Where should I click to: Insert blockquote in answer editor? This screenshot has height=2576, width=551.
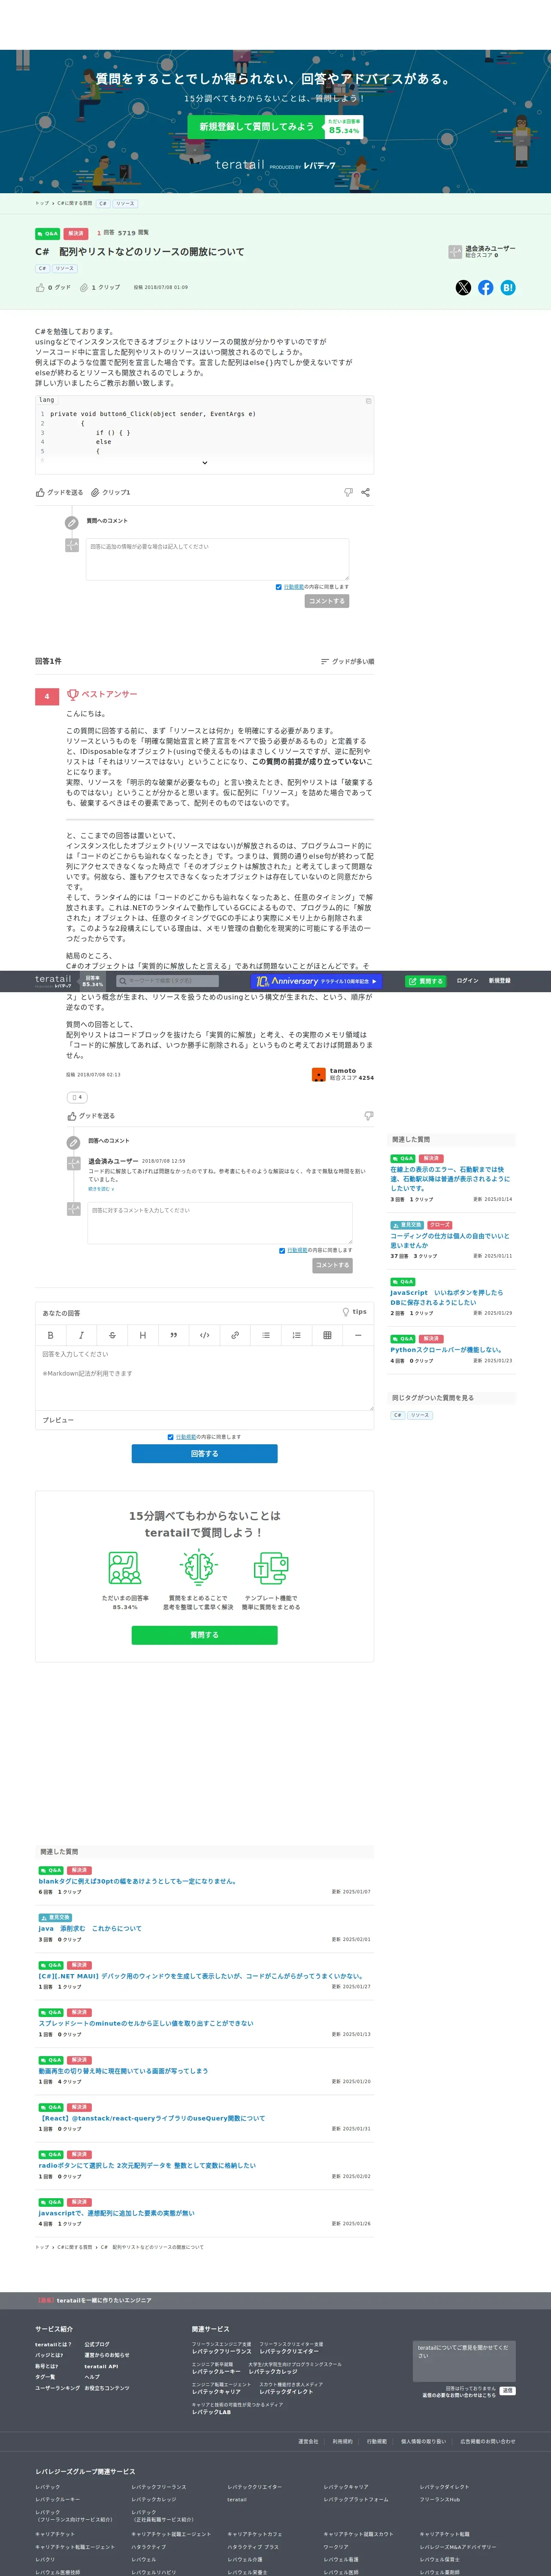click(173, 1335)
